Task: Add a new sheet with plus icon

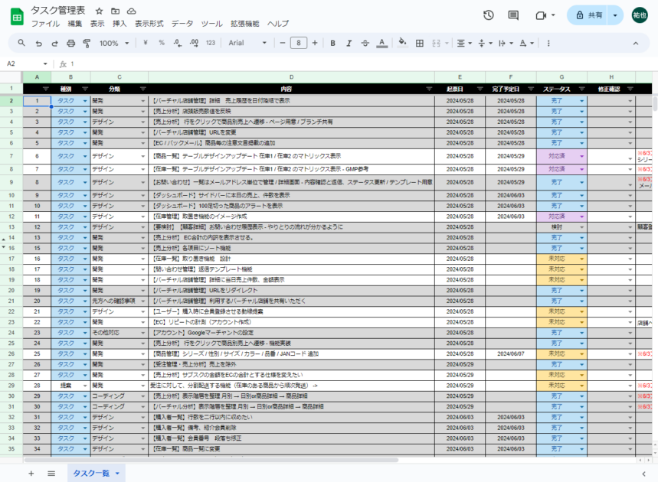Action: [x=31, y=474]
